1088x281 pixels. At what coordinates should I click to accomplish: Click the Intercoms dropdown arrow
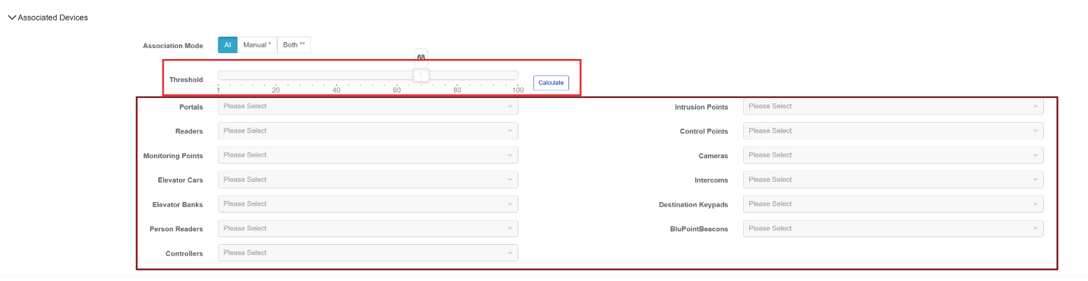(x=1035, y=180)
